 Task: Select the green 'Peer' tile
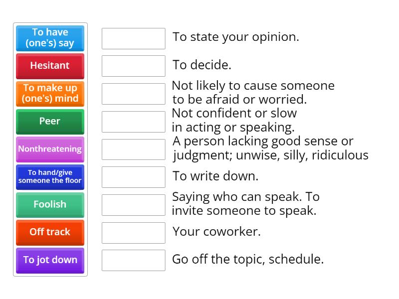[50, 121]
